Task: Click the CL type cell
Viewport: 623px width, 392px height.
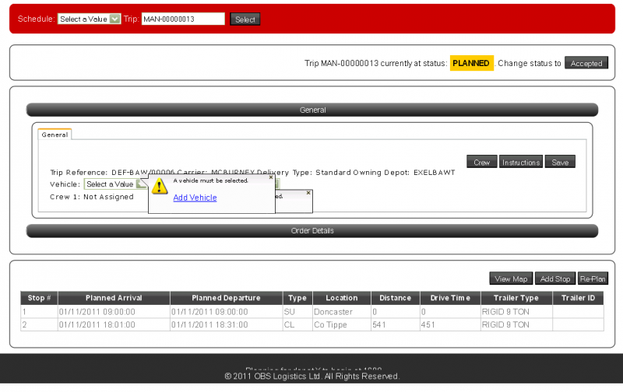Action: tap(297, 324)
